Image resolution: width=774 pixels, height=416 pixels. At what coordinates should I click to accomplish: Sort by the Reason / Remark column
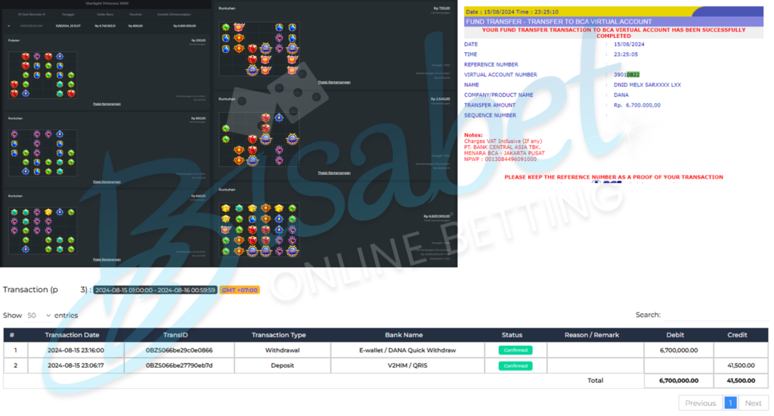pos(592,335)
